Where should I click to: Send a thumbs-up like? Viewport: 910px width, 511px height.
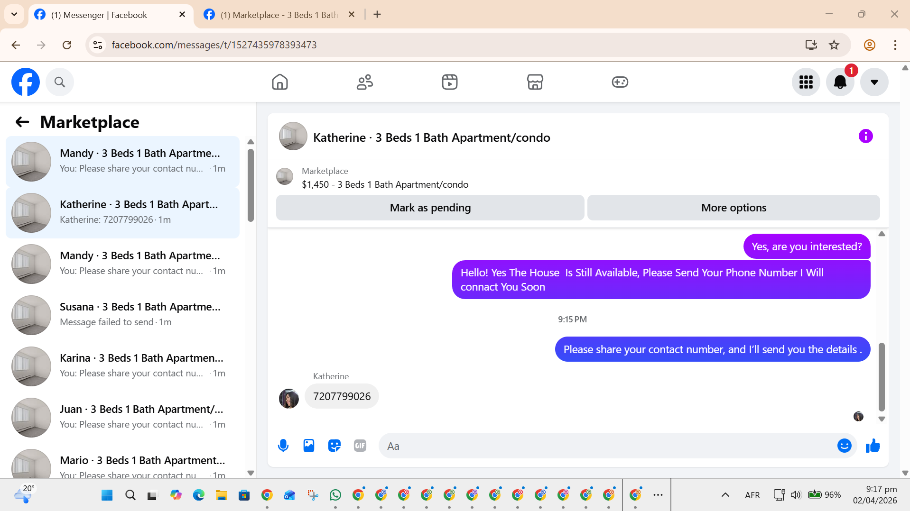coord(873,446)
